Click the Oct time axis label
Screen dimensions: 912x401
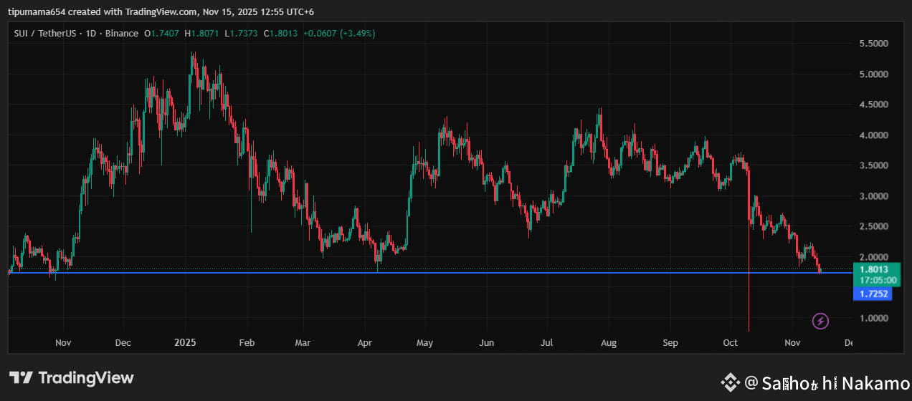[731, 343]
